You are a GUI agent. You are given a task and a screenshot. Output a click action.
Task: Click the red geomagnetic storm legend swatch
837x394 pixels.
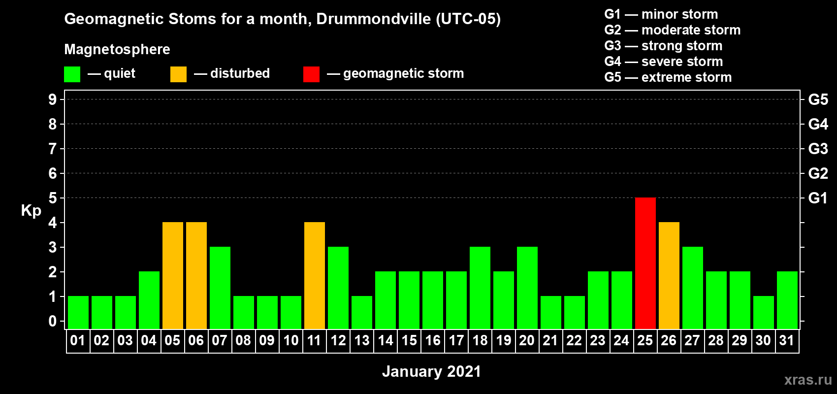click(312, 74)
